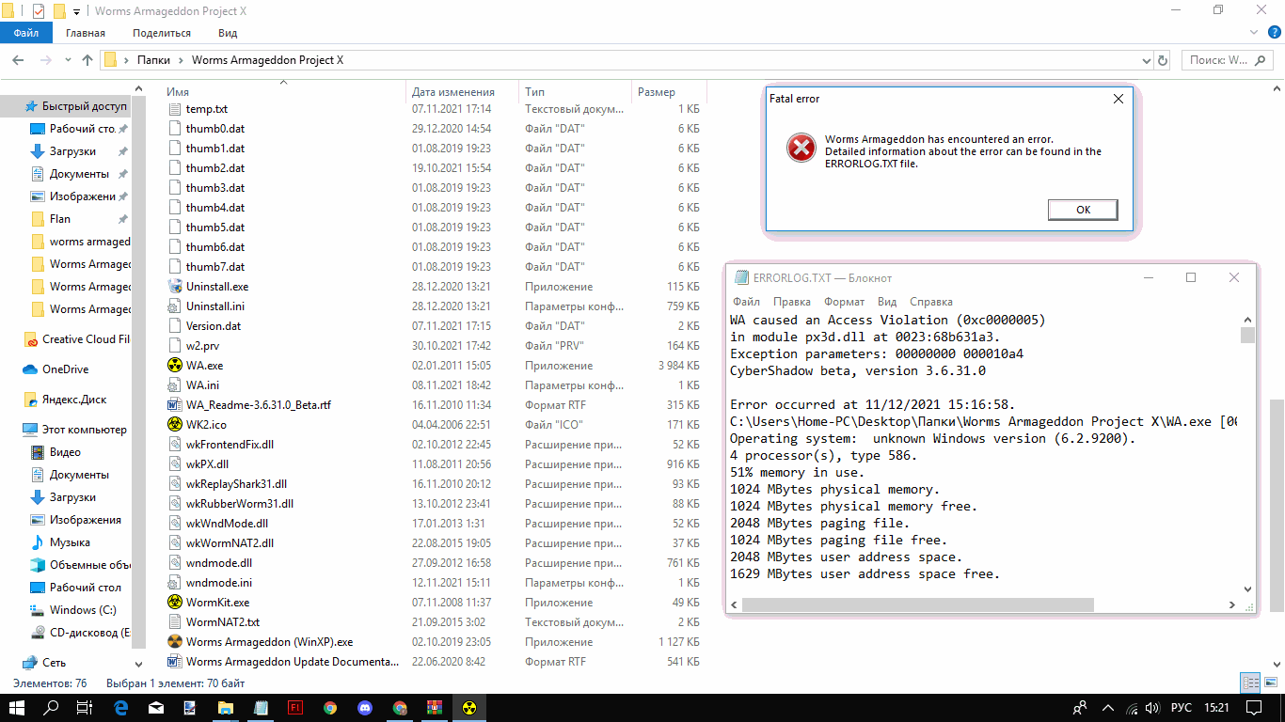The height and width of the screenshot is (722, 1285).
Task: Open Сеть network location in sidebar
Action: pyautogui.click(x=44, y=663)
